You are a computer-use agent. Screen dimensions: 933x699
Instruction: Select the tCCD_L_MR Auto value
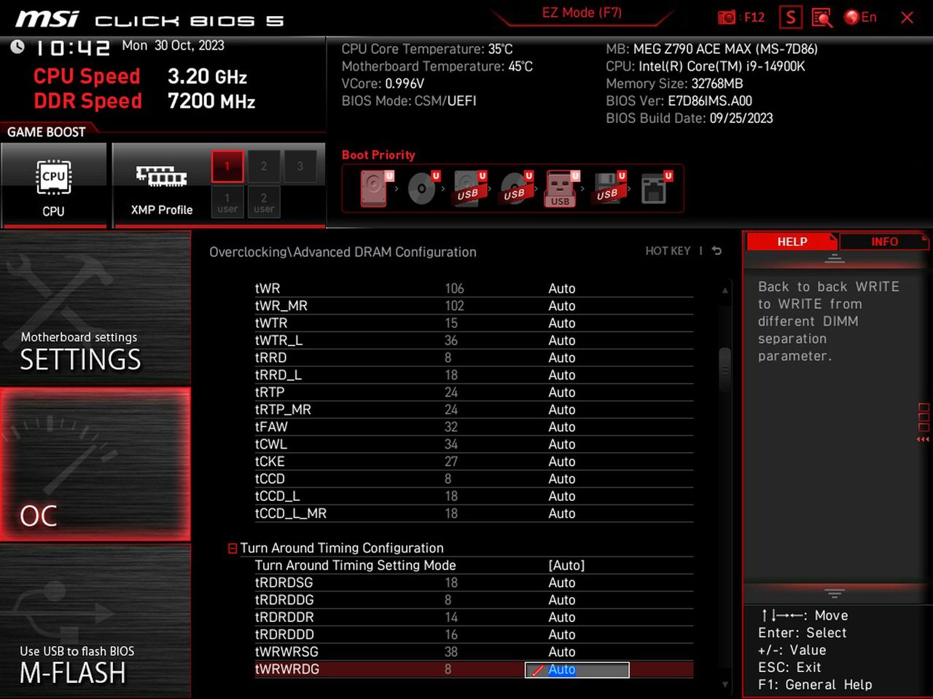562,513
